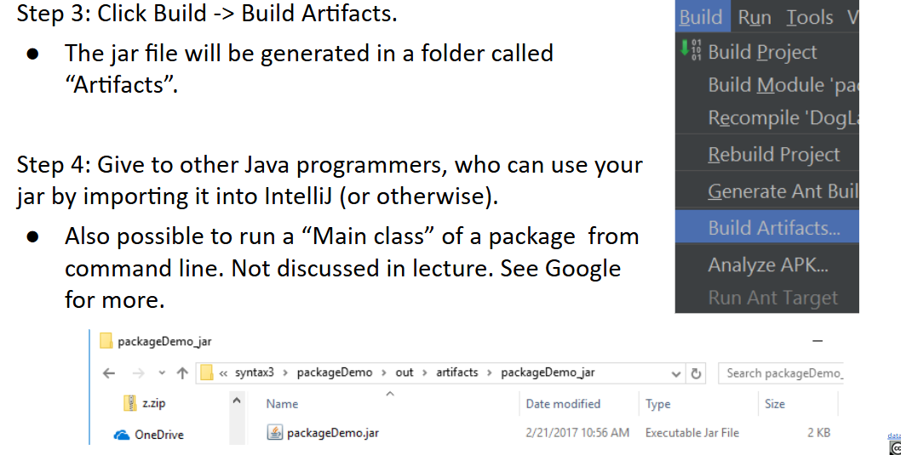Screen dimensions: 901x455
Task: Click Build Artifacts... menu item
Action: click(767, 228)
